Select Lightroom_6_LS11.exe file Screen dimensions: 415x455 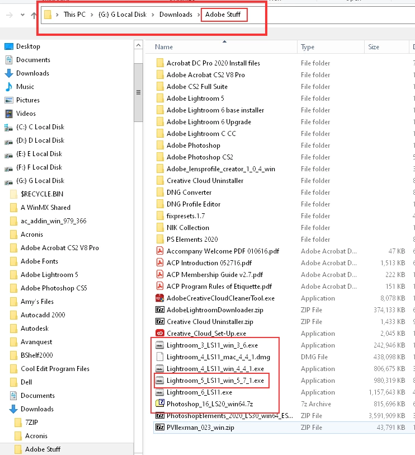199,392
